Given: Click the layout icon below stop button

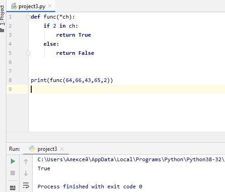Looking at the screenshot, I should click(13, 187).
